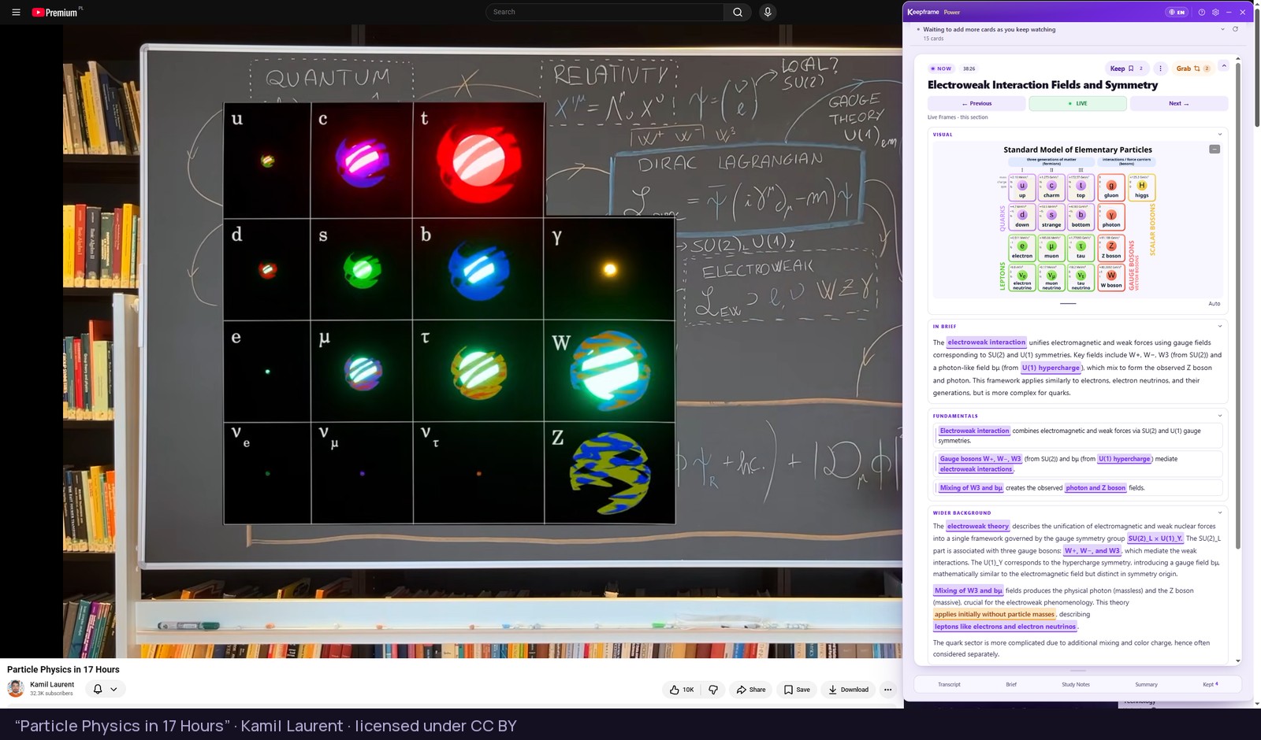
Task: Jump to timestamp 38:26
Action: click(x=969, y=68)
